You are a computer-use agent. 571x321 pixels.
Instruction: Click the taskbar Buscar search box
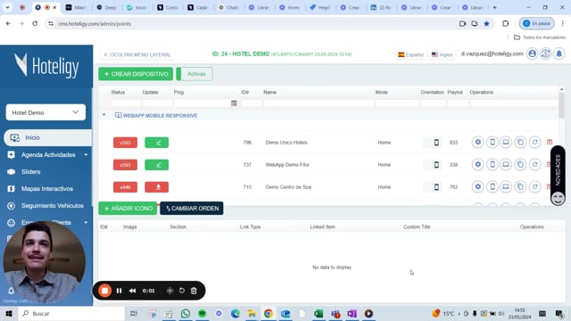click(71, 313)
